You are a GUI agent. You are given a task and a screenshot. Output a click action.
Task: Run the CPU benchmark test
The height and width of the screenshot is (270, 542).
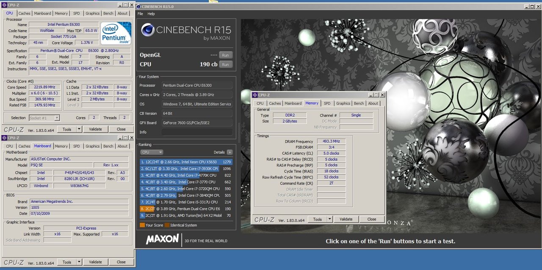pyautogui.click(x=226, y=64)
